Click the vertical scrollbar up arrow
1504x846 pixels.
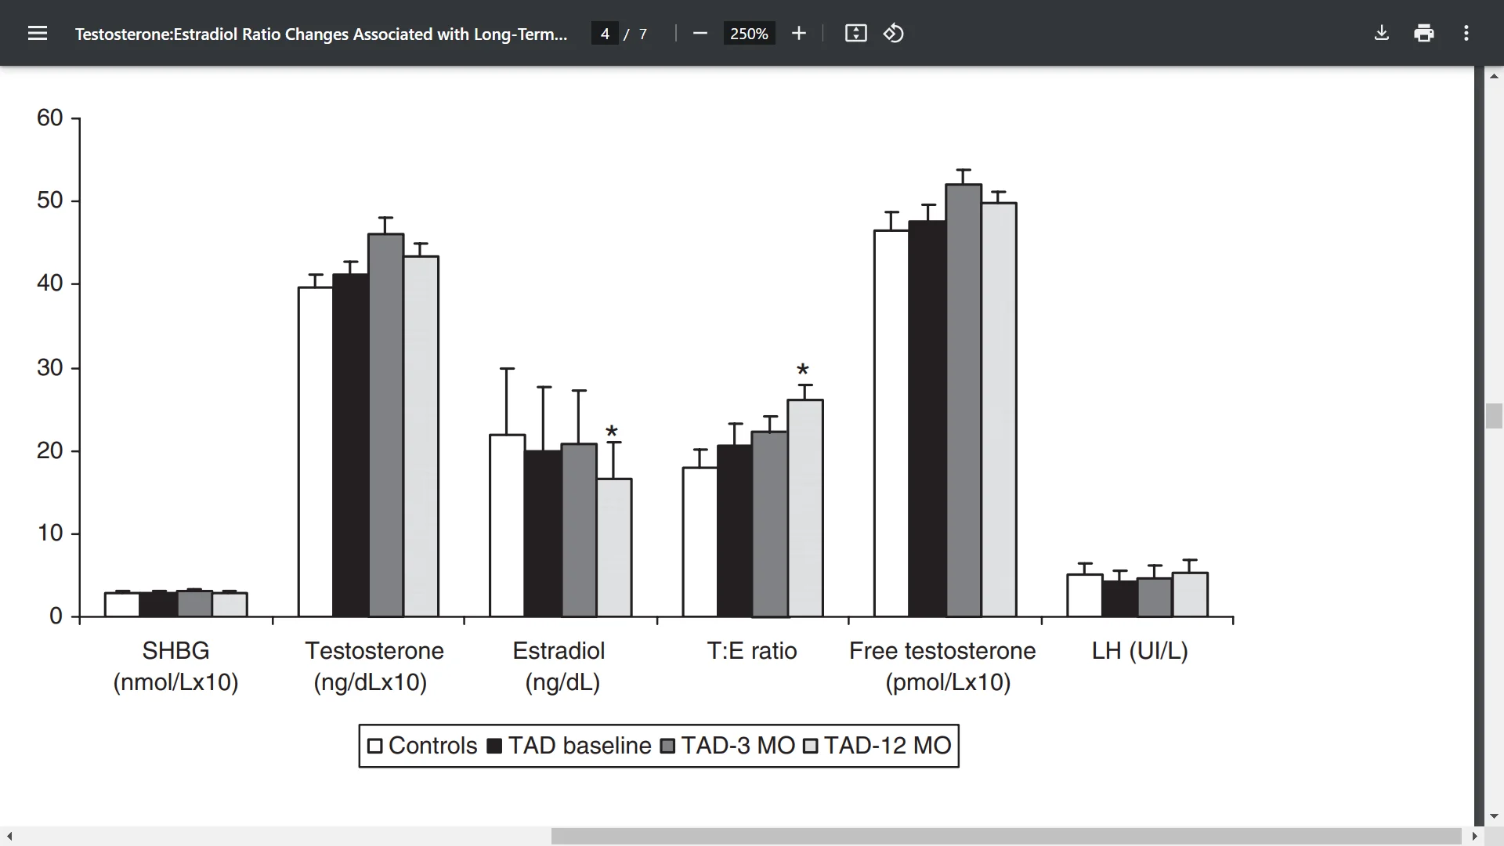click(x=1494, y=76)
